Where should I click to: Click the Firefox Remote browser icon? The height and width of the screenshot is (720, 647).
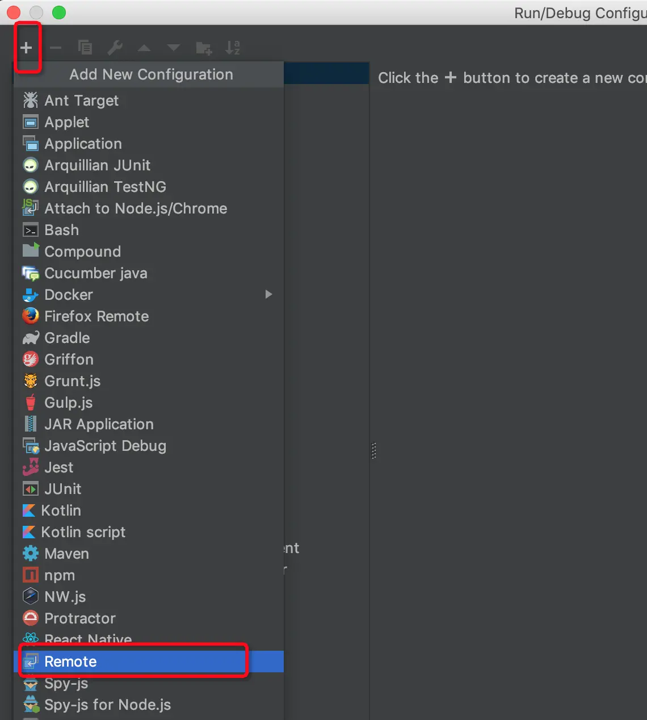click(31, 316)
